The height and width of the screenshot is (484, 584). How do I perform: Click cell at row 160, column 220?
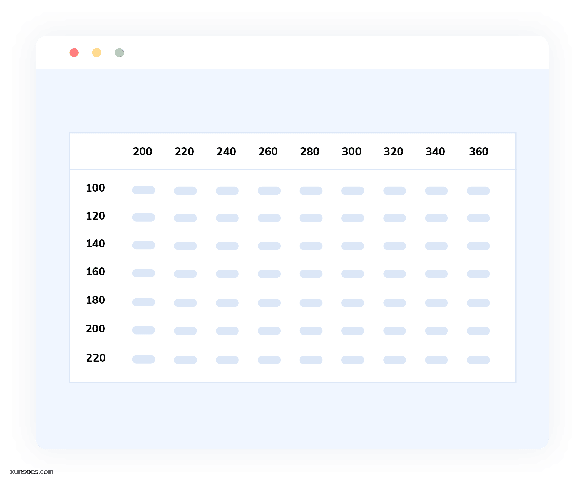pyautogui.click(x=185, y=274)
